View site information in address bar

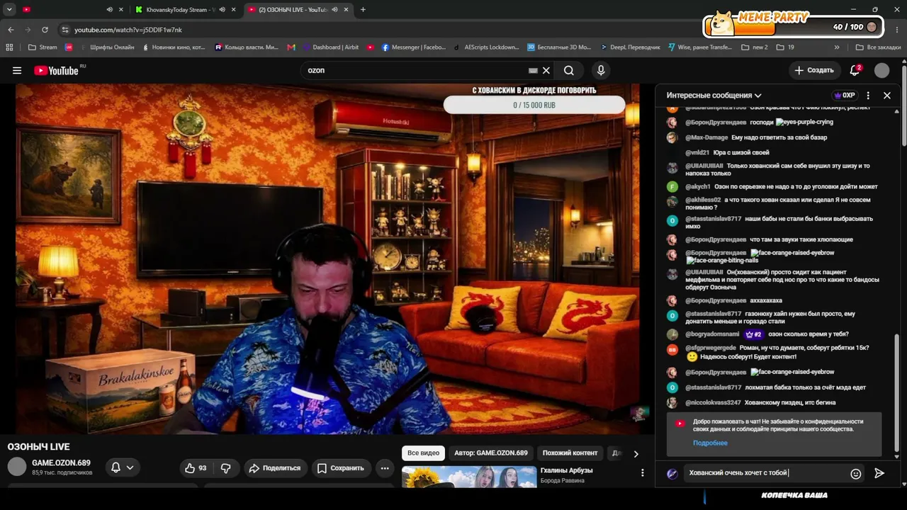click(x=65, y=30)
